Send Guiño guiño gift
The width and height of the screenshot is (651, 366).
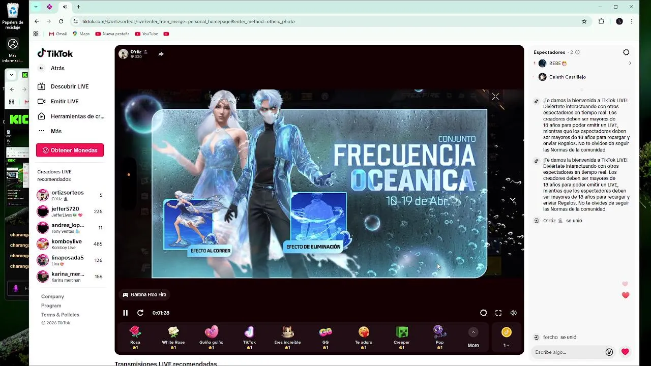coord(211,338)
